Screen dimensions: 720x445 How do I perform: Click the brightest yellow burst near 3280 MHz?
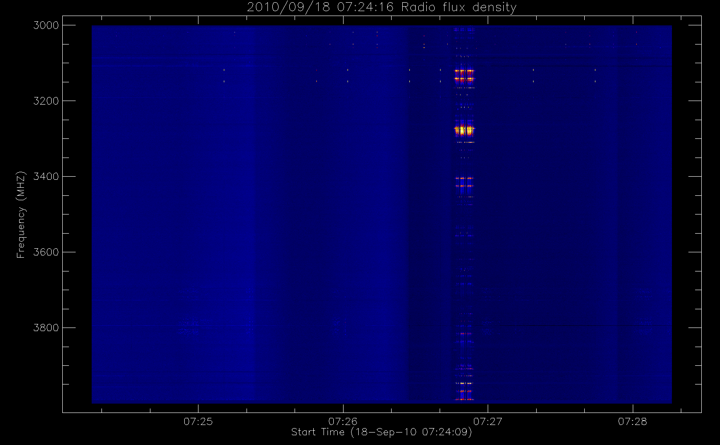(465, 130)
